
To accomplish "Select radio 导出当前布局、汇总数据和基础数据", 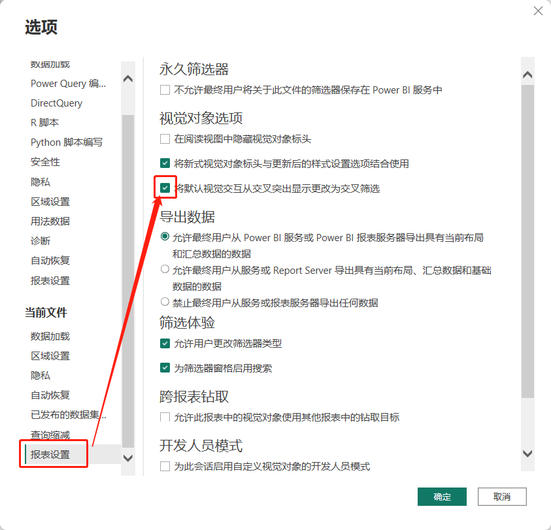I will [x=165, y=269].
